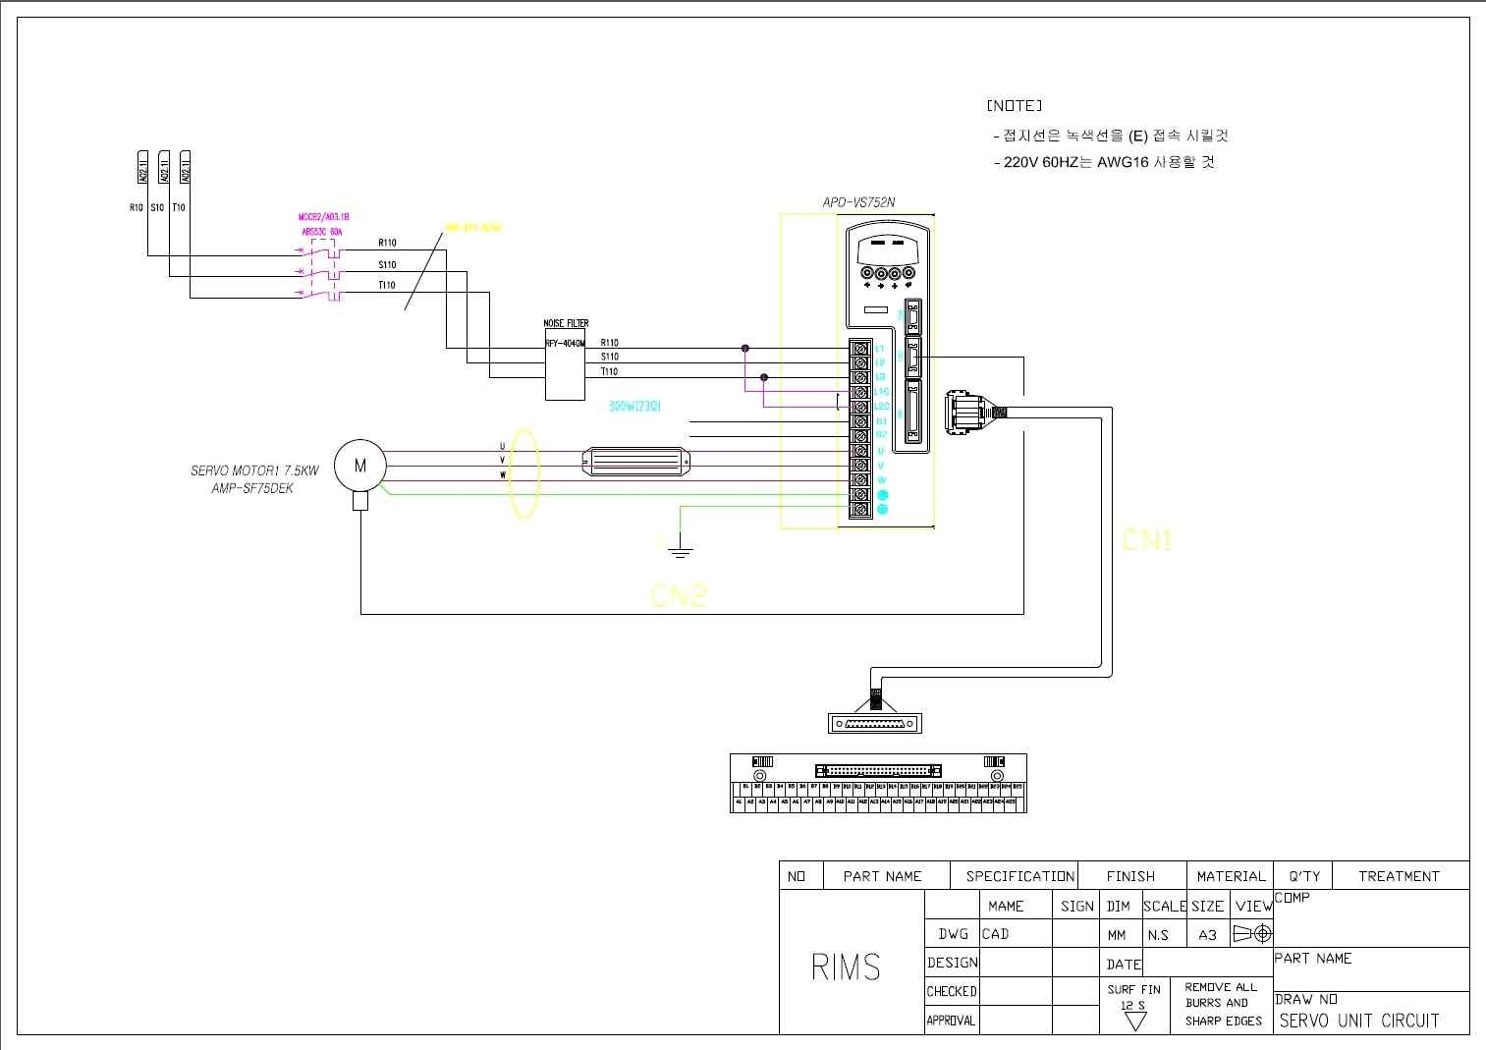
Task: Click the APPROVAL row label
Action: (952, 1021)
